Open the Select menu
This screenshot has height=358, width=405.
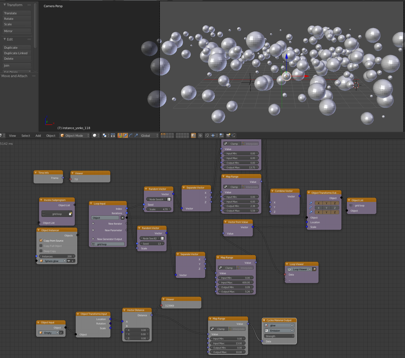pyautogui.click(x=26, y=136)
